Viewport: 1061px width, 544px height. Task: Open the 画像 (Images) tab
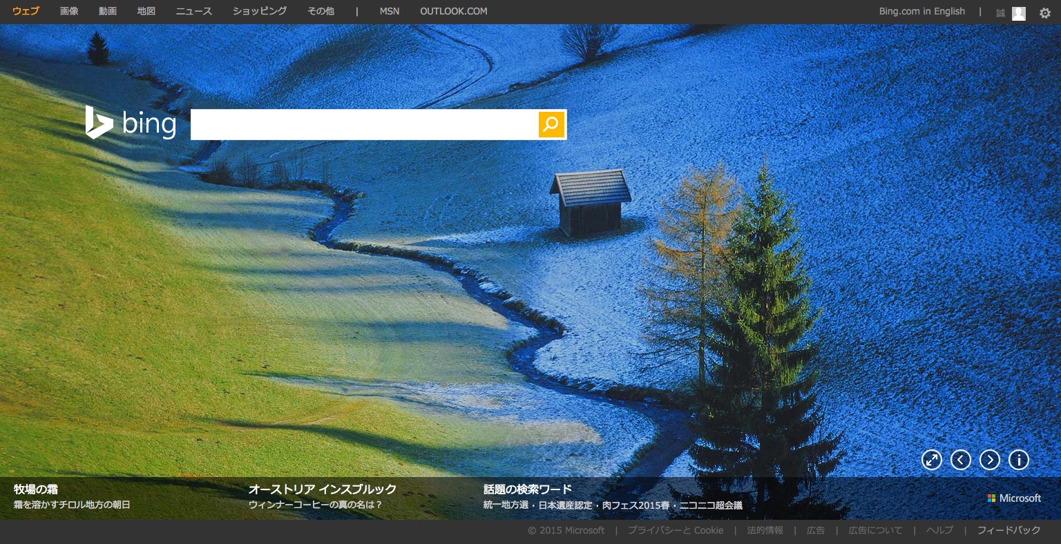(x=69, y=11)
